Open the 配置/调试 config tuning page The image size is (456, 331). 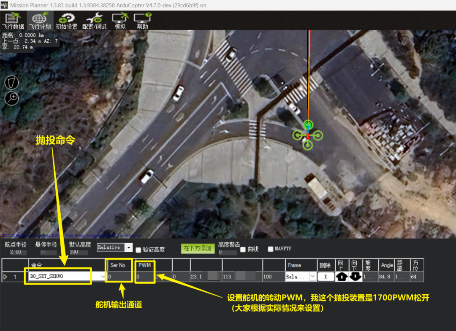click(94, 20)
